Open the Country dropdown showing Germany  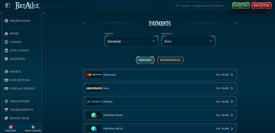131,41
